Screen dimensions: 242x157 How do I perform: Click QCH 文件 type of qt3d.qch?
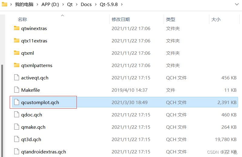176,139
